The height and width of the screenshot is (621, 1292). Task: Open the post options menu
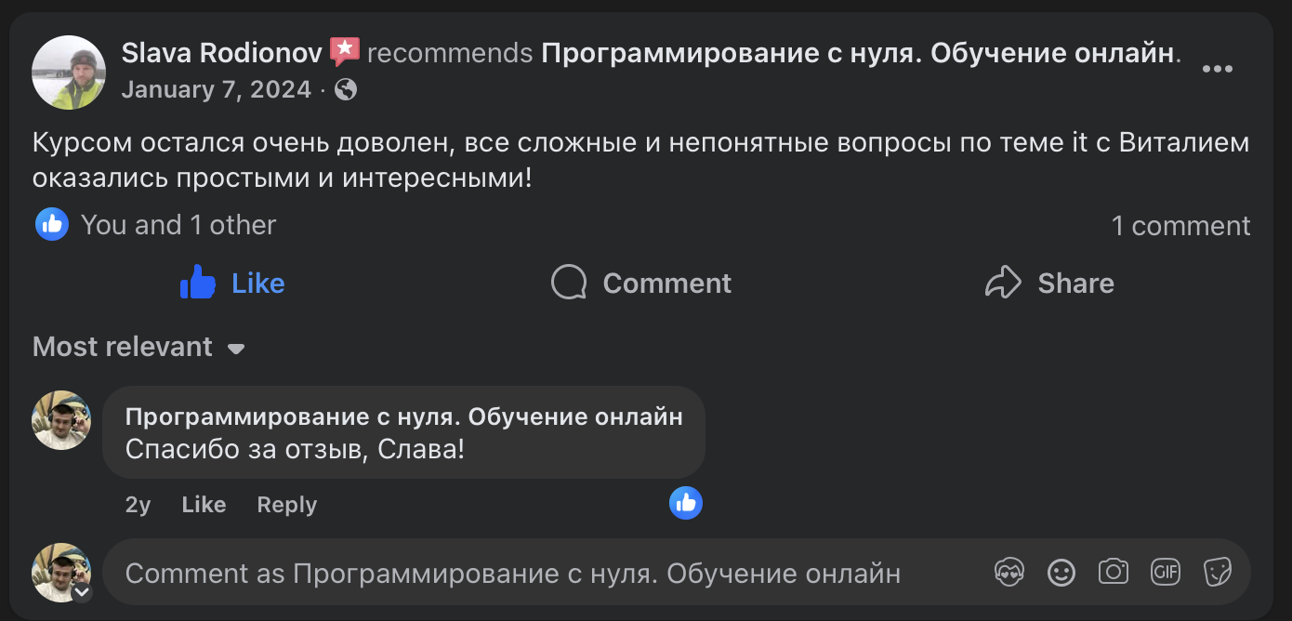coord(1219,67)
